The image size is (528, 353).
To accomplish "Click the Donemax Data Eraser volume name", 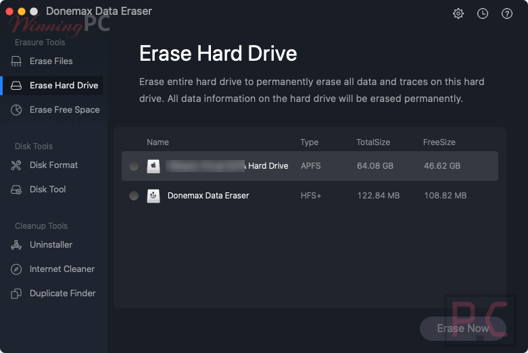I will (208, 196).
